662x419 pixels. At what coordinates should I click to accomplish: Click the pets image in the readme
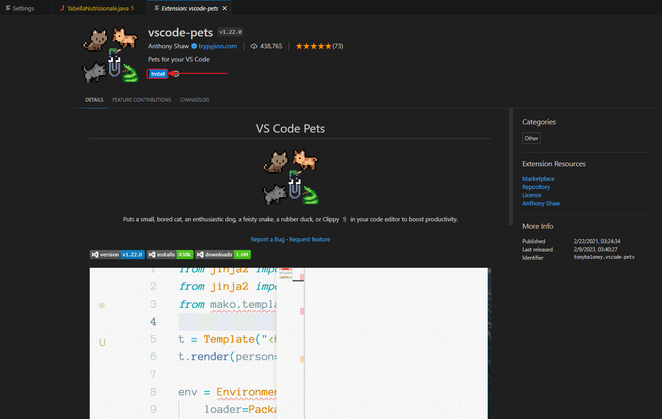click(291, 177)
